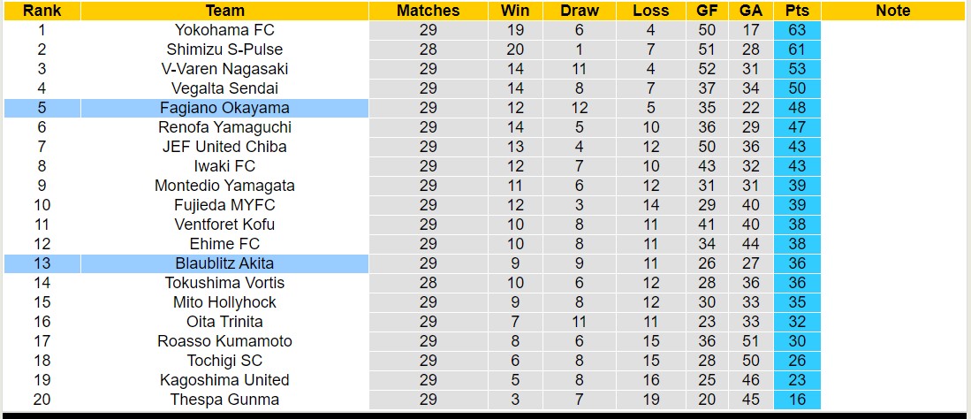Select the Draw column header
The width and height of the screenshot is (971, 419).
click(x=579, y=11)
